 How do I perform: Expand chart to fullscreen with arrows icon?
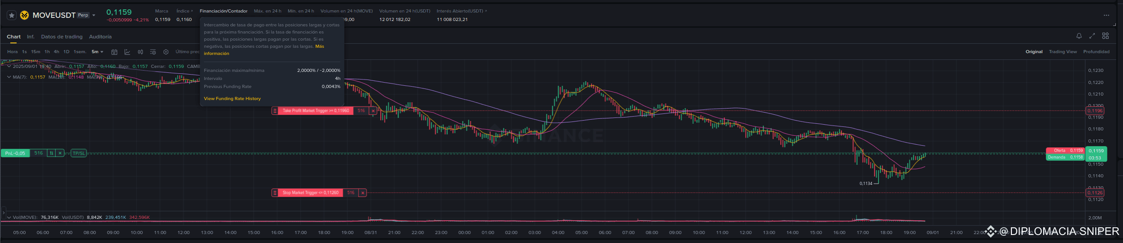tap(1092, 36)
